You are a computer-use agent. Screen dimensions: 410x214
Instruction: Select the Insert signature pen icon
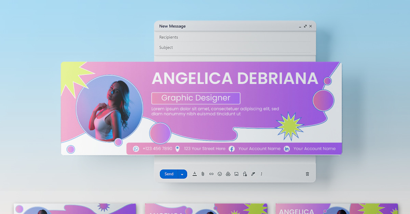click(253, 174)
